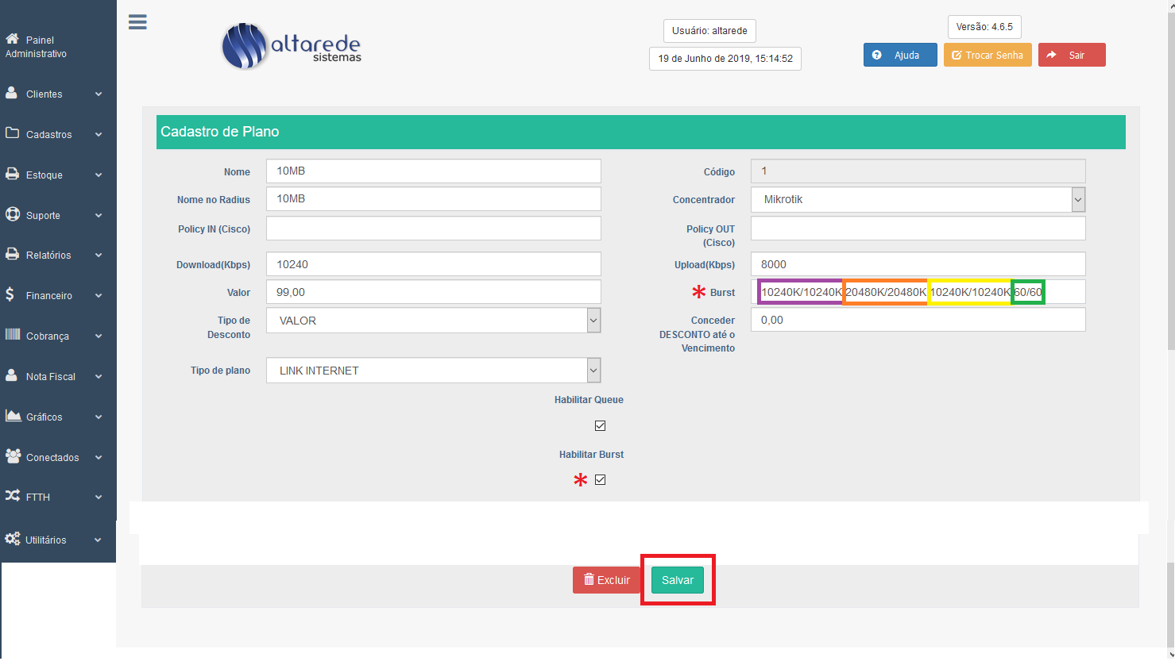
Task: Click the hamburger menu icon
Action: click(137, 22)
